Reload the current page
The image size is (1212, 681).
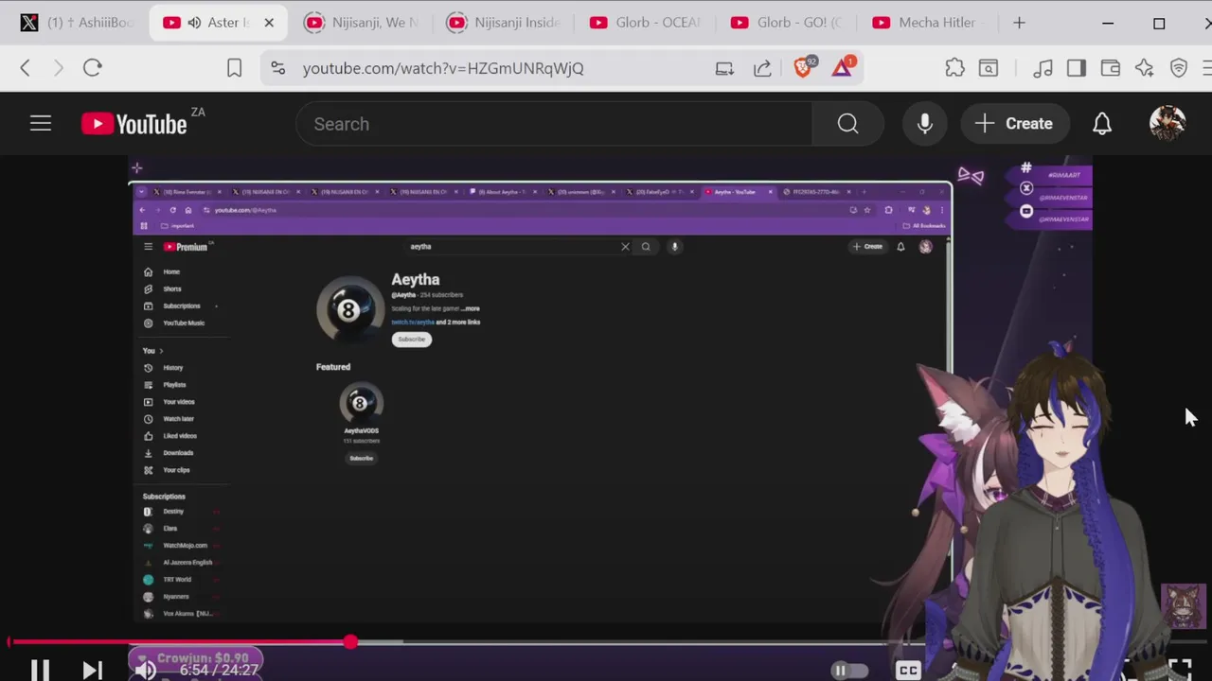(92, 68)
